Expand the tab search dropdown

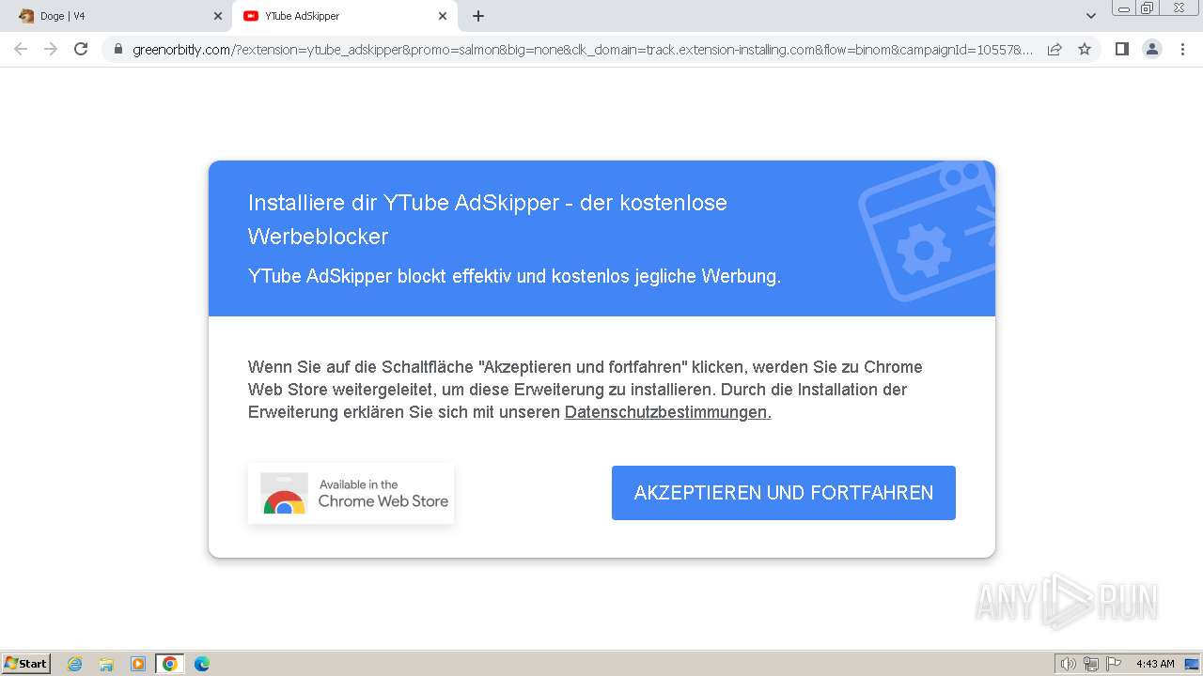tap(1090, 16)
